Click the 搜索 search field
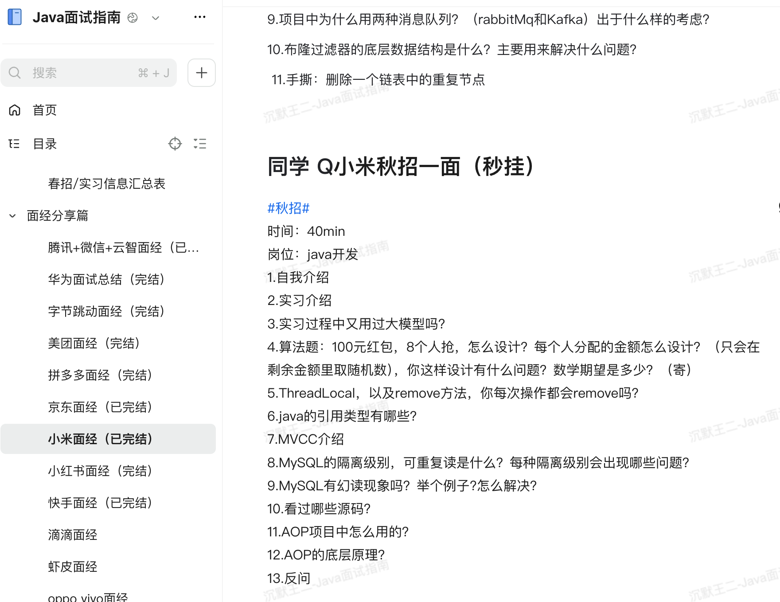The height and width of the screenshot is (602, 780). (89, 73)
